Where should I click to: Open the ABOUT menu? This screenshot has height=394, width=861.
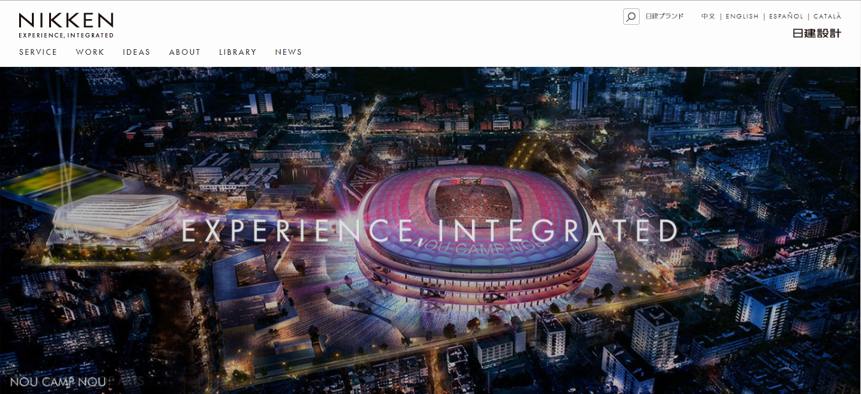[x=185, y=52]
